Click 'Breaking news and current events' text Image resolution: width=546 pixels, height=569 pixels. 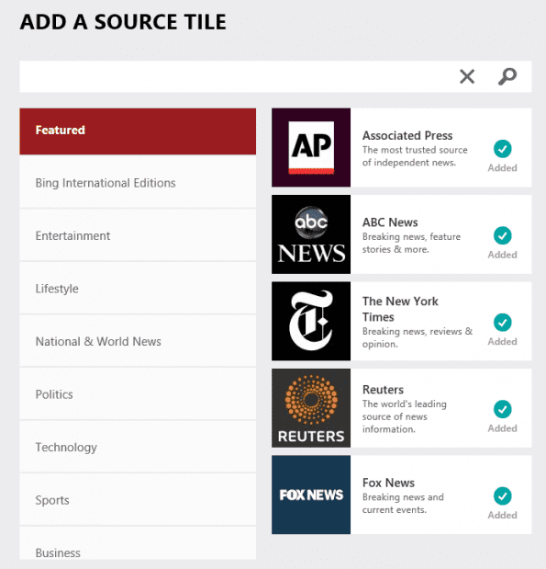(x=403, y=504)
